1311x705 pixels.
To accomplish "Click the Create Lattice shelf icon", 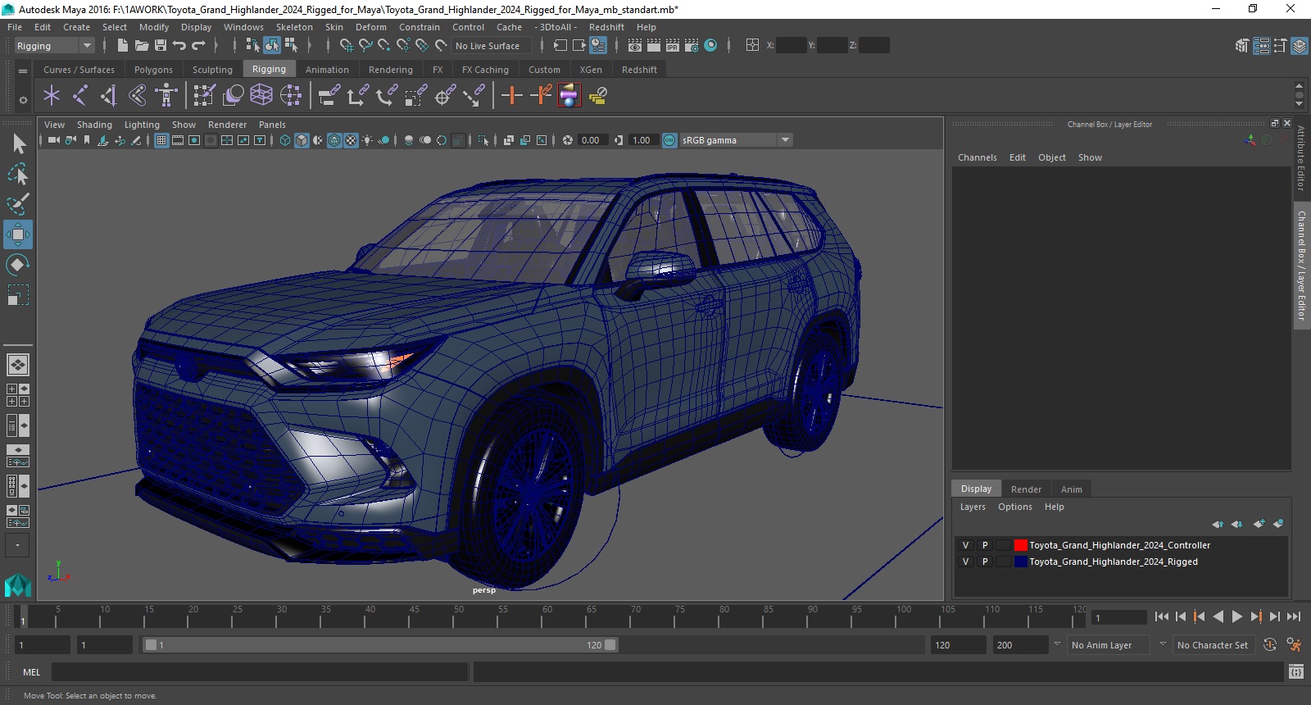I will coord(261,96).
